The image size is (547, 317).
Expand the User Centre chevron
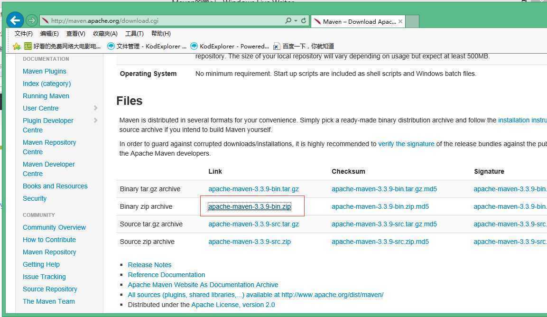(x=95, y=108)
